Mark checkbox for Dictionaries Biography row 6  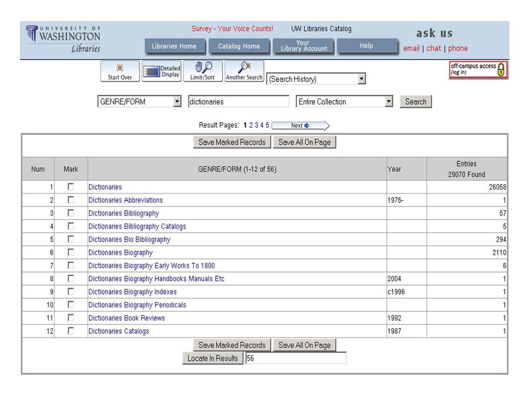click(x=71, y=252)
